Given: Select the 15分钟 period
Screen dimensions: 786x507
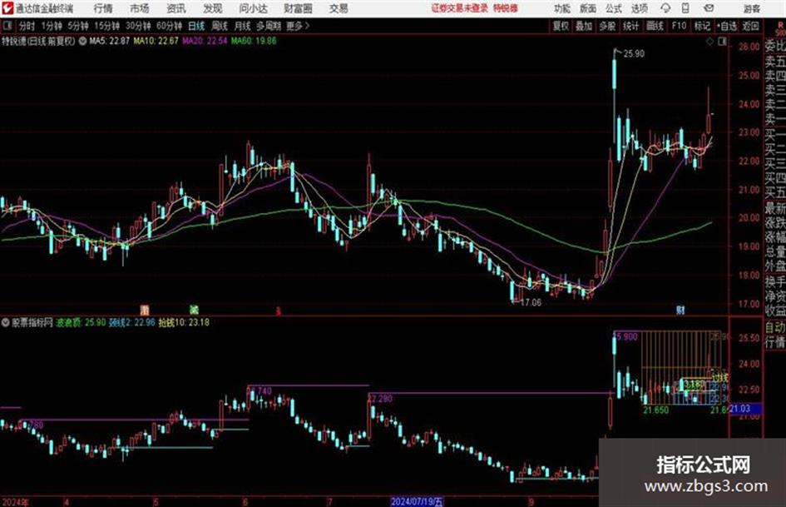Looking at the screenshot, I should pos(107,26).
